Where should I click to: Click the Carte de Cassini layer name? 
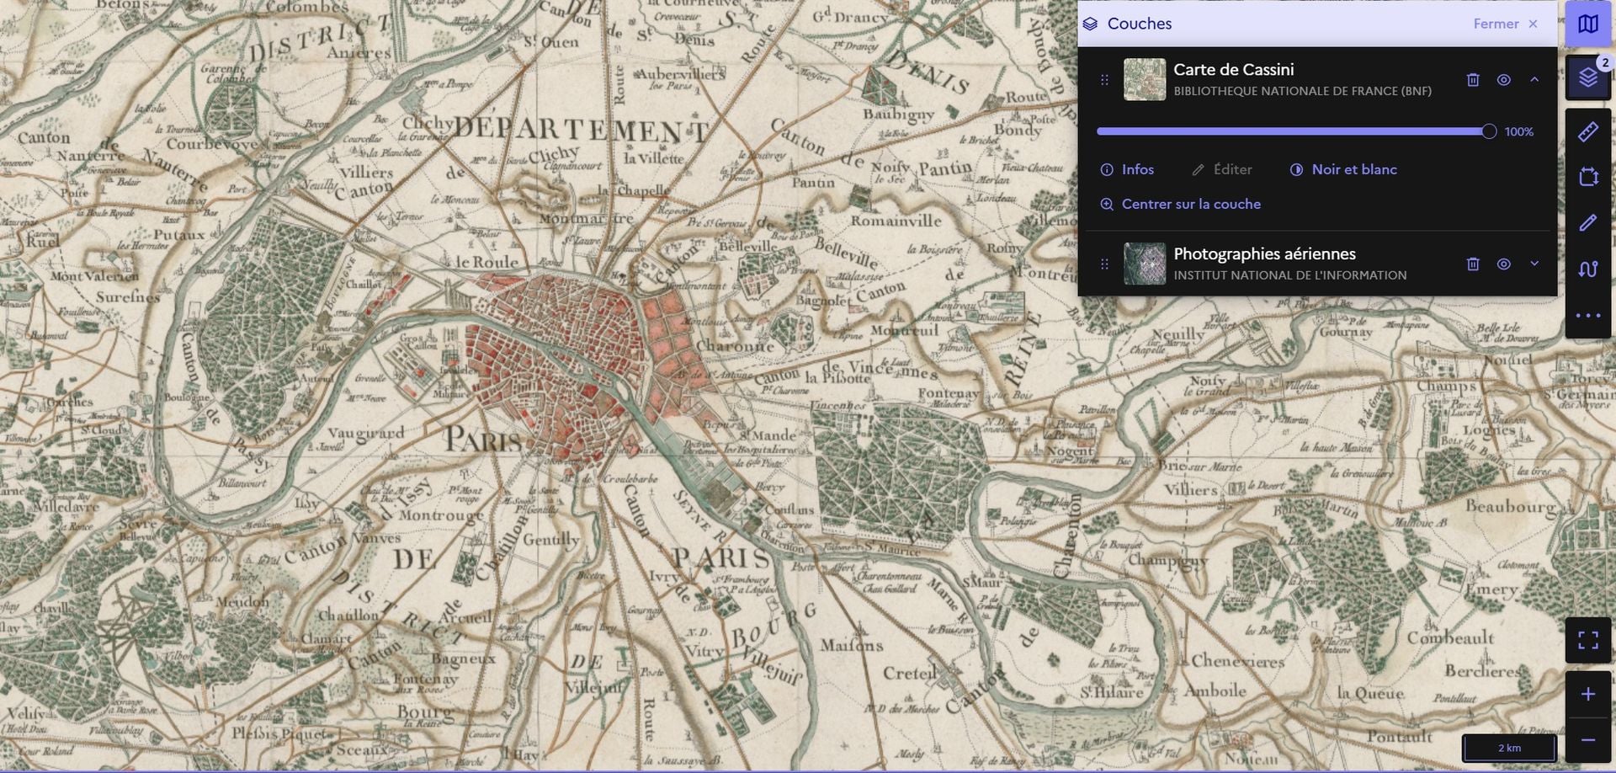pyautogui.click(x=1234, y=70)
